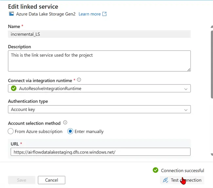This screenshot has height=188, width=213.
Task: Click the external link icon beside Learn more
Action: [x=105, y=14]
